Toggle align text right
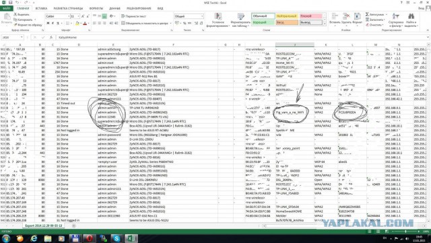431x243 pixels. [x=104, y=24]
